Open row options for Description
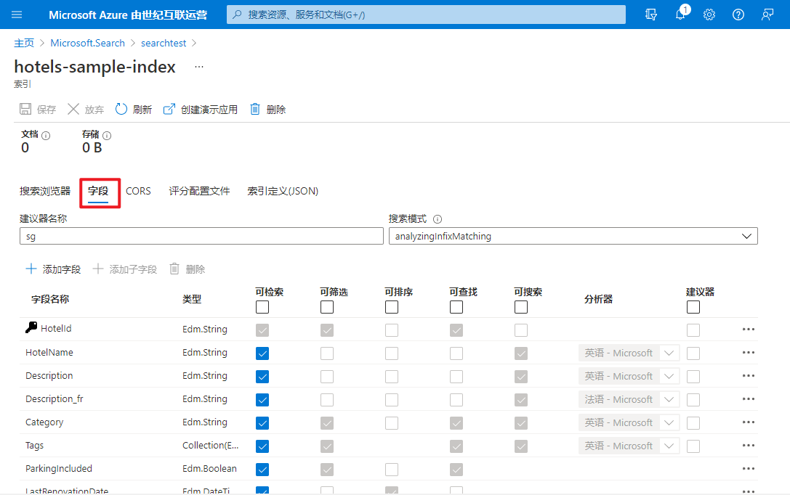790x495 pixels. (749, 376)
